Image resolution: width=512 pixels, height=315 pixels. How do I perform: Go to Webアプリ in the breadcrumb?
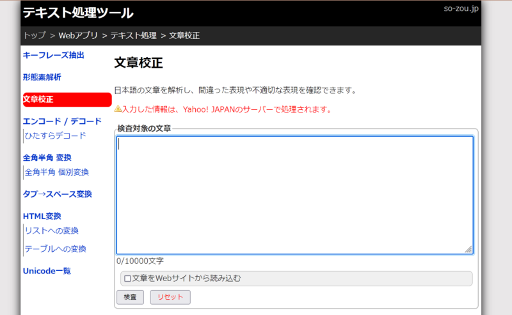(x=78, y=35)
